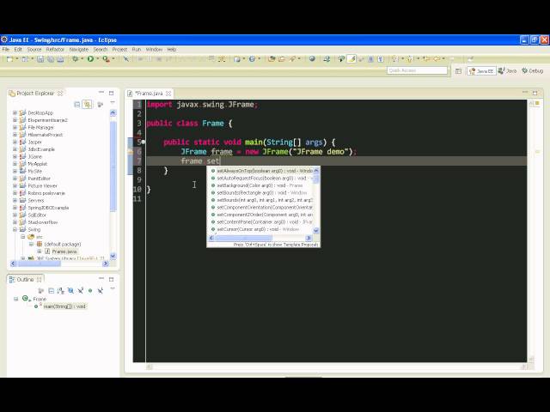This screenshot has width=550, height=412.
Task: Click the New file toolbar icon
Action: pos(9,59)
